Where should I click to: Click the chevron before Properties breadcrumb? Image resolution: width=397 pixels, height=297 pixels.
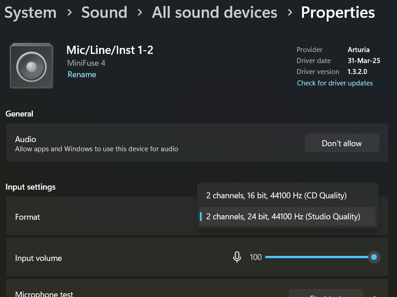tap(290, 12)
